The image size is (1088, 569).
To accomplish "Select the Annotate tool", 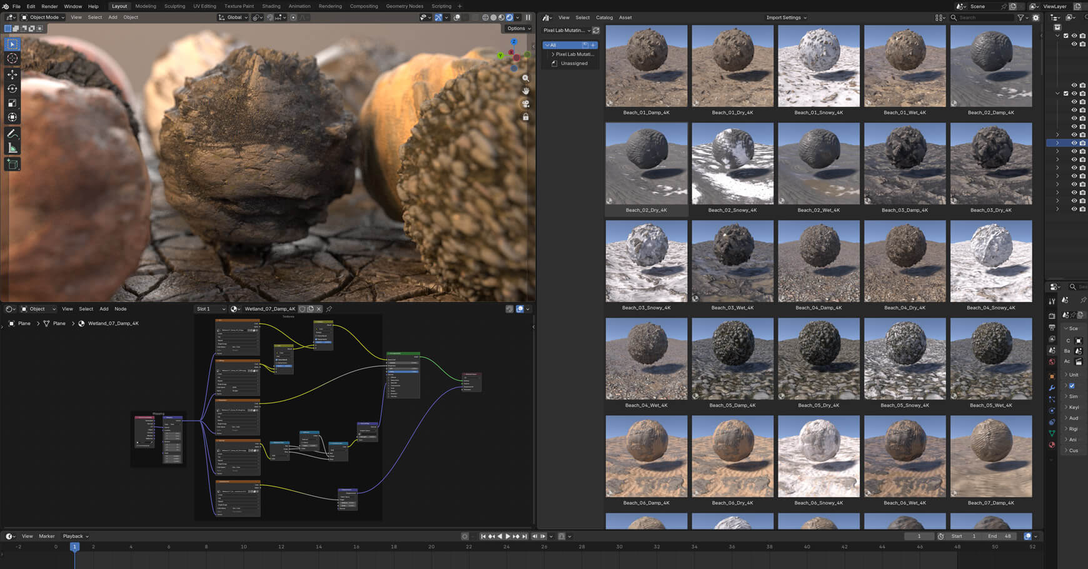I will (x=12, y=134).
